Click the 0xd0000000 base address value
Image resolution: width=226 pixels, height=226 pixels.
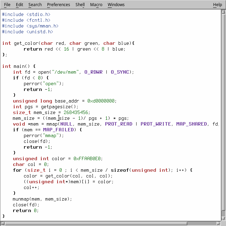click(x=102, y=101)
